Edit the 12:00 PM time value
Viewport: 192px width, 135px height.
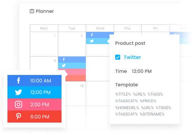coord(142,71)
